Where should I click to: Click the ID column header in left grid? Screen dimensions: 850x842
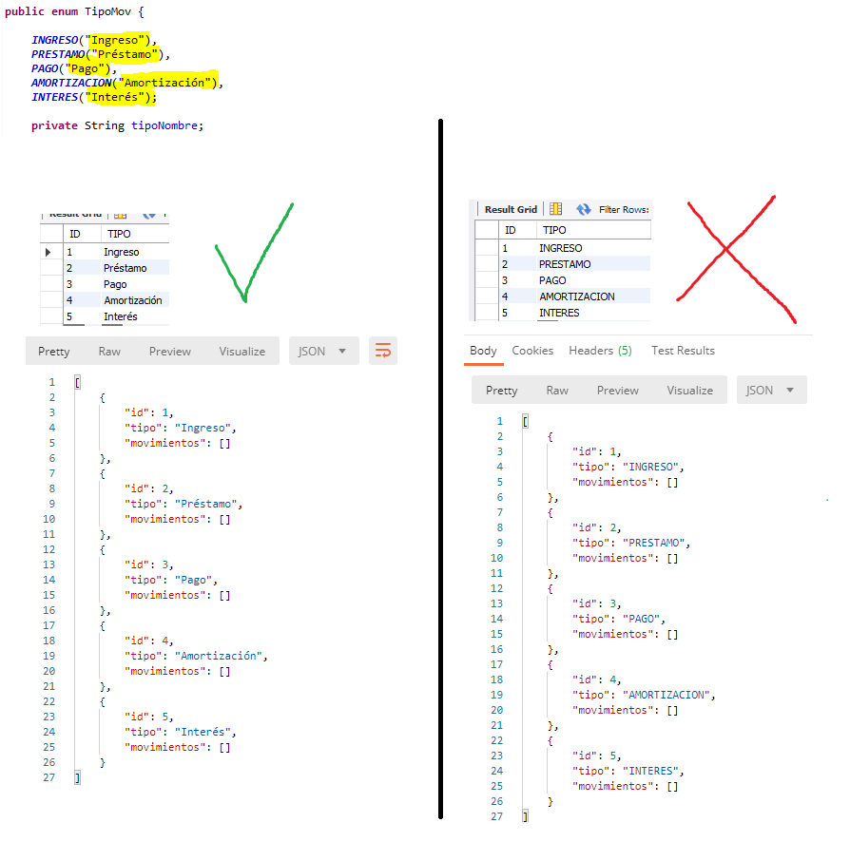tap(73, 234)
